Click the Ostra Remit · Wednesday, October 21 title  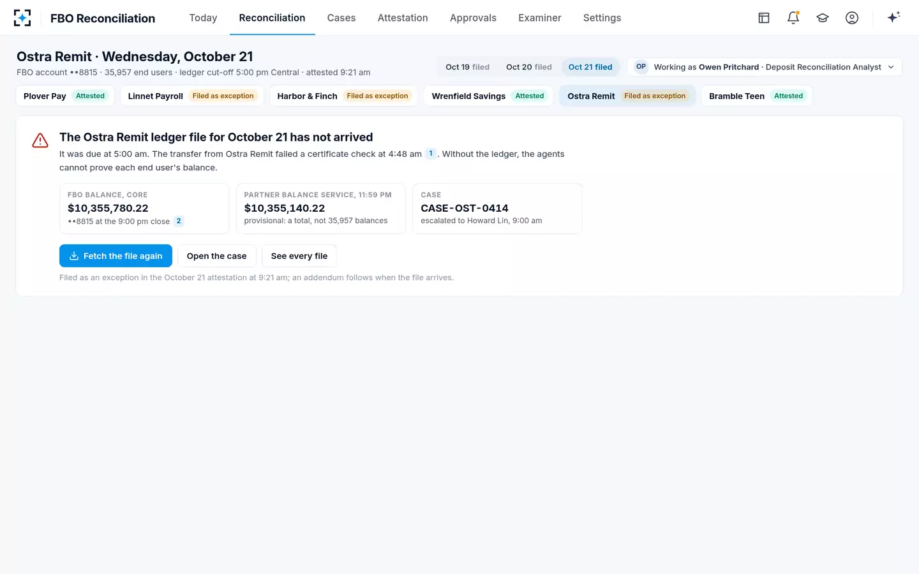tap(135, 57)
